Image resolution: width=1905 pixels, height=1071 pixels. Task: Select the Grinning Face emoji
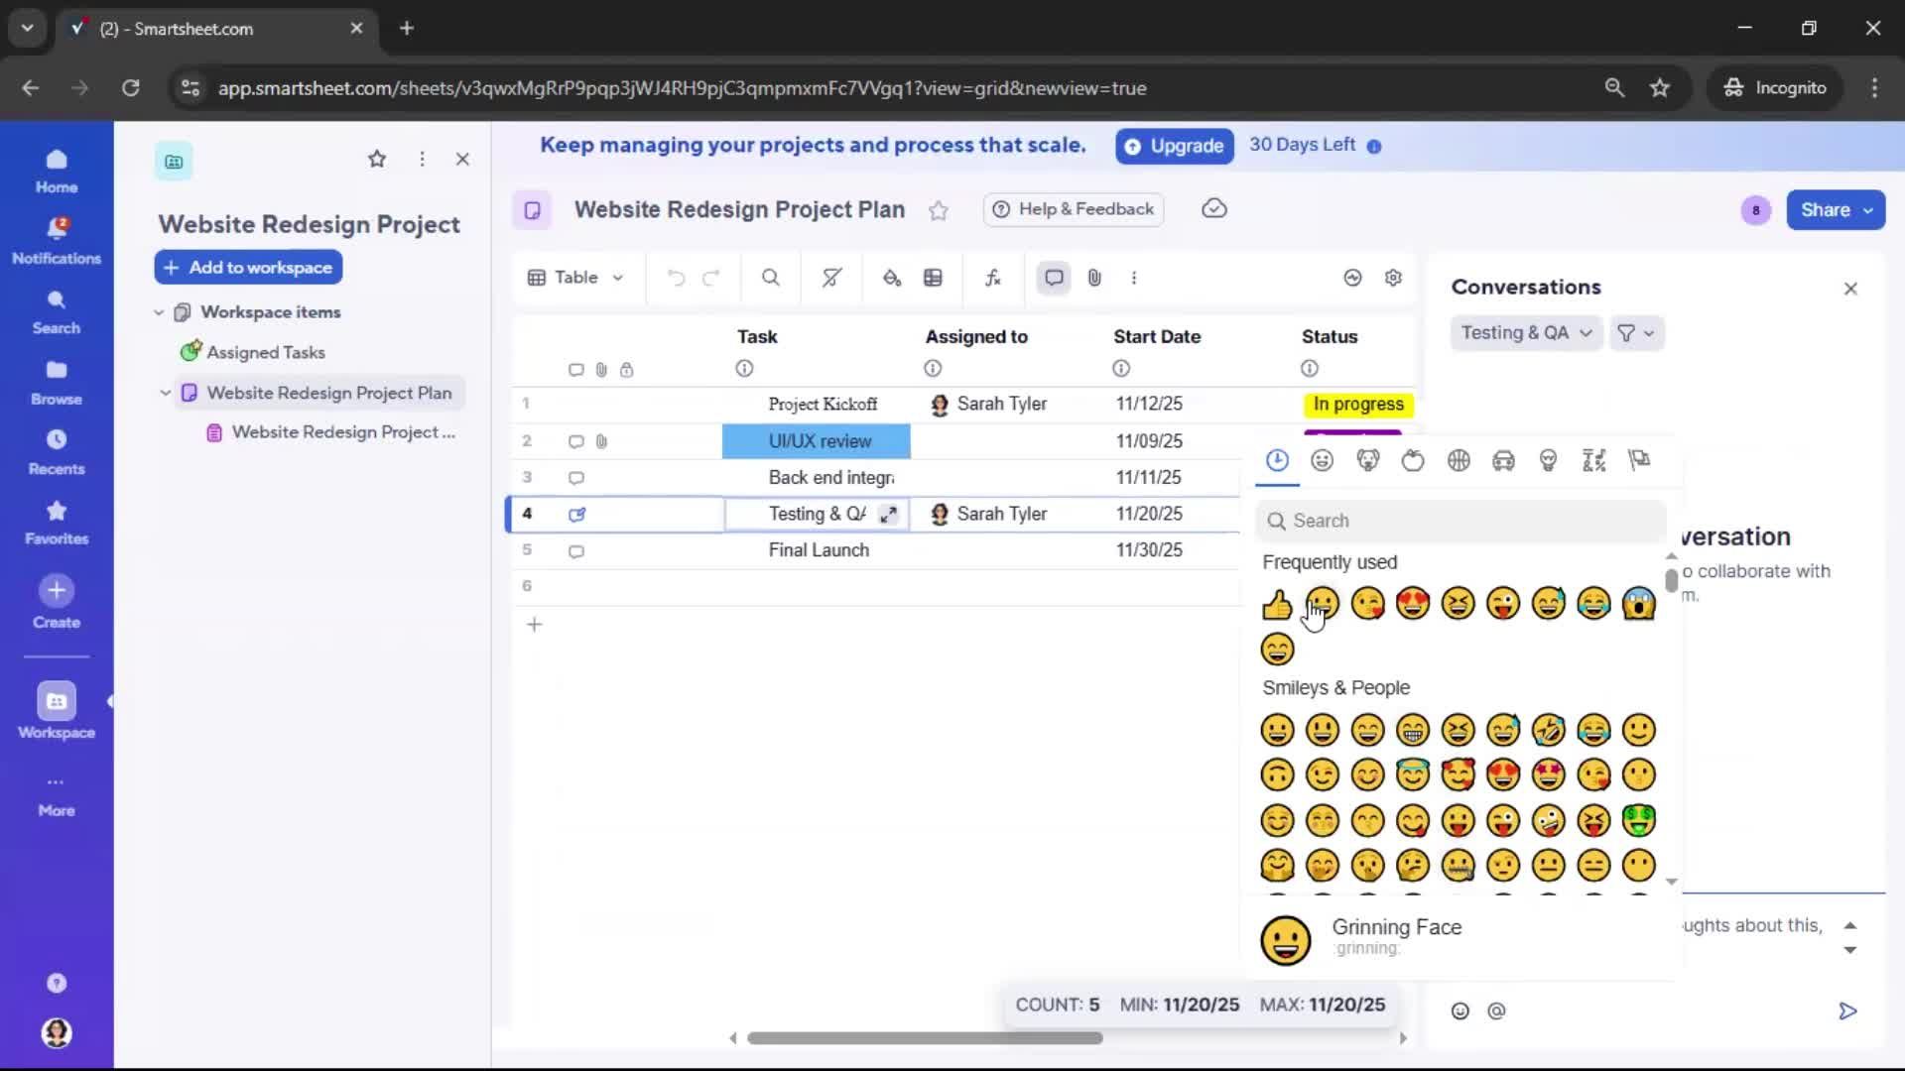coord(1278,730)
